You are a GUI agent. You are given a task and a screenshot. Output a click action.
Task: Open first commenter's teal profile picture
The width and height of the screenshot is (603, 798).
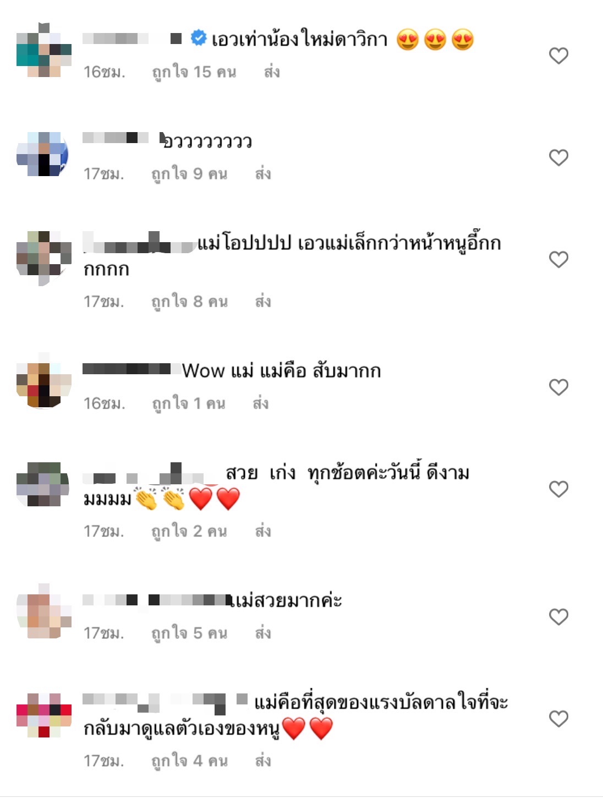coord(44,50)
